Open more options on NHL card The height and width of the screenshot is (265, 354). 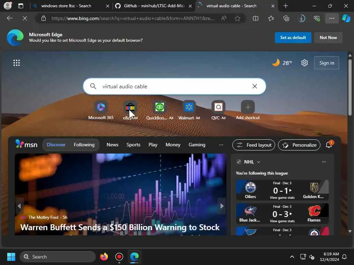[324, 162]
